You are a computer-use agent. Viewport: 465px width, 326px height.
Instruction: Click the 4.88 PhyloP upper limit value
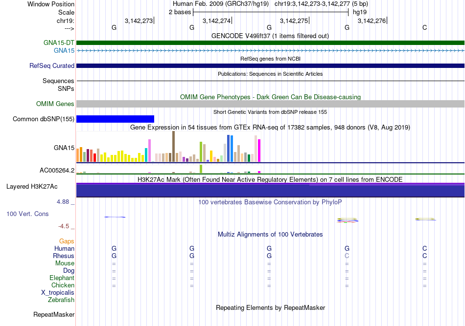point(63,202)
